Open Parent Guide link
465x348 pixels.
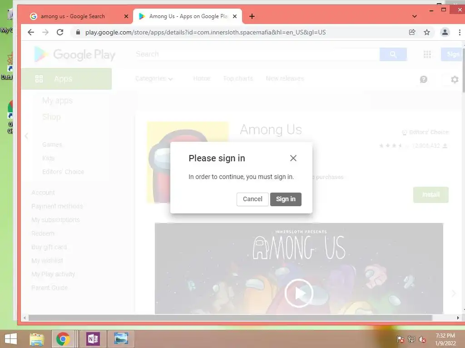(x=49, y=288)
